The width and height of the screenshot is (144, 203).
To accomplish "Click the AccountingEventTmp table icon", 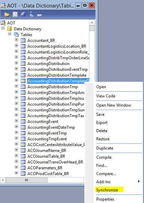I will pos(23,133).
